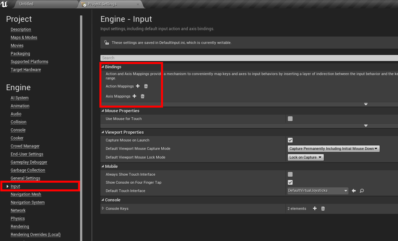Delete all Action Mappings using trash icon
Image resolution: width=398 pixels, height=241 pixels.
click(x=146, y=86)
